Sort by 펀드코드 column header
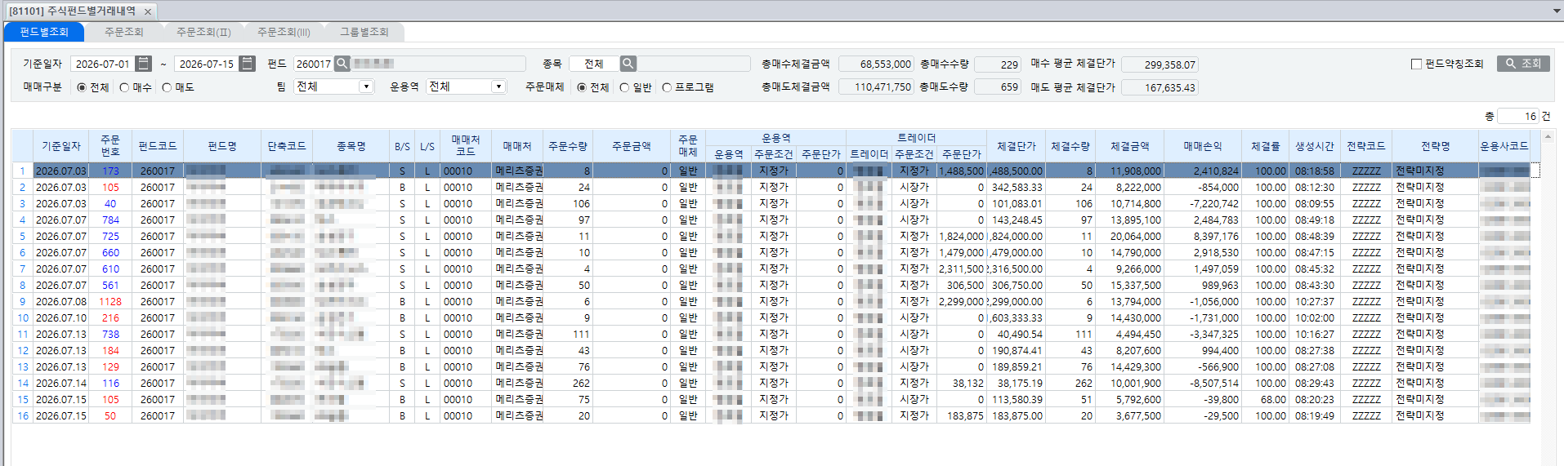 [x=157, y=146]
